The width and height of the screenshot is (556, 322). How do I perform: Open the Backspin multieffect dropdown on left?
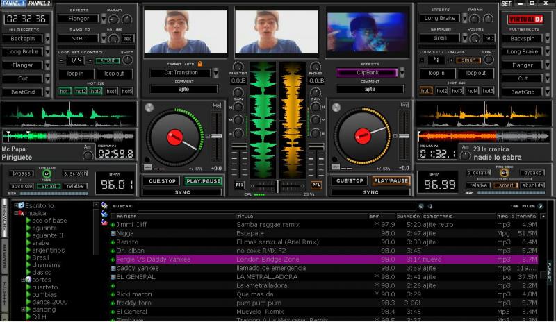[x=47, y=39]
